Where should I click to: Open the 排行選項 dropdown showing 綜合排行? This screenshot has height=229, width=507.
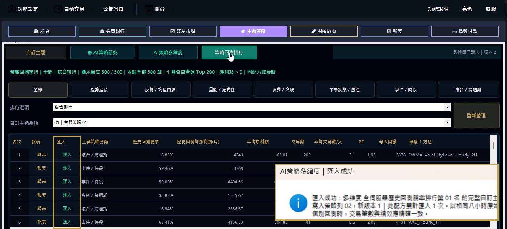click(x=252, y=107)
